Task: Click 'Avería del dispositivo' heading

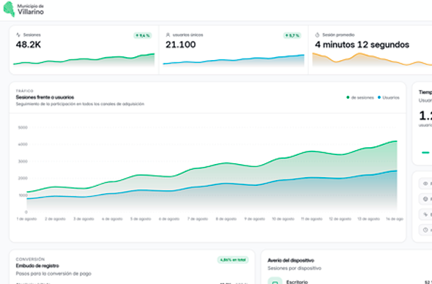Action: [291, 261]
